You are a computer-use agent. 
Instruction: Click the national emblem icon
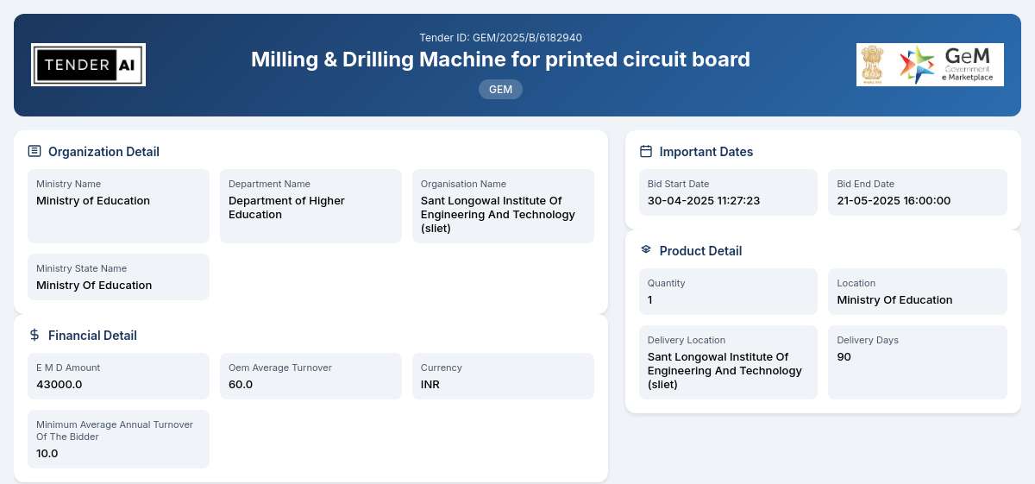[873, 65]
